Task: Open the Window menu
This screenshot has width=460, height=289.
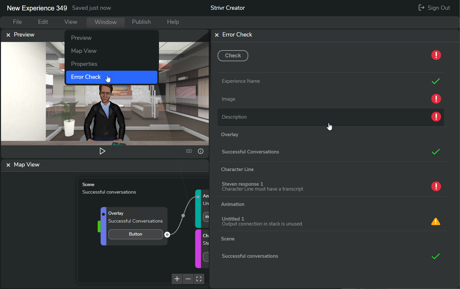Action: (106, 22)
